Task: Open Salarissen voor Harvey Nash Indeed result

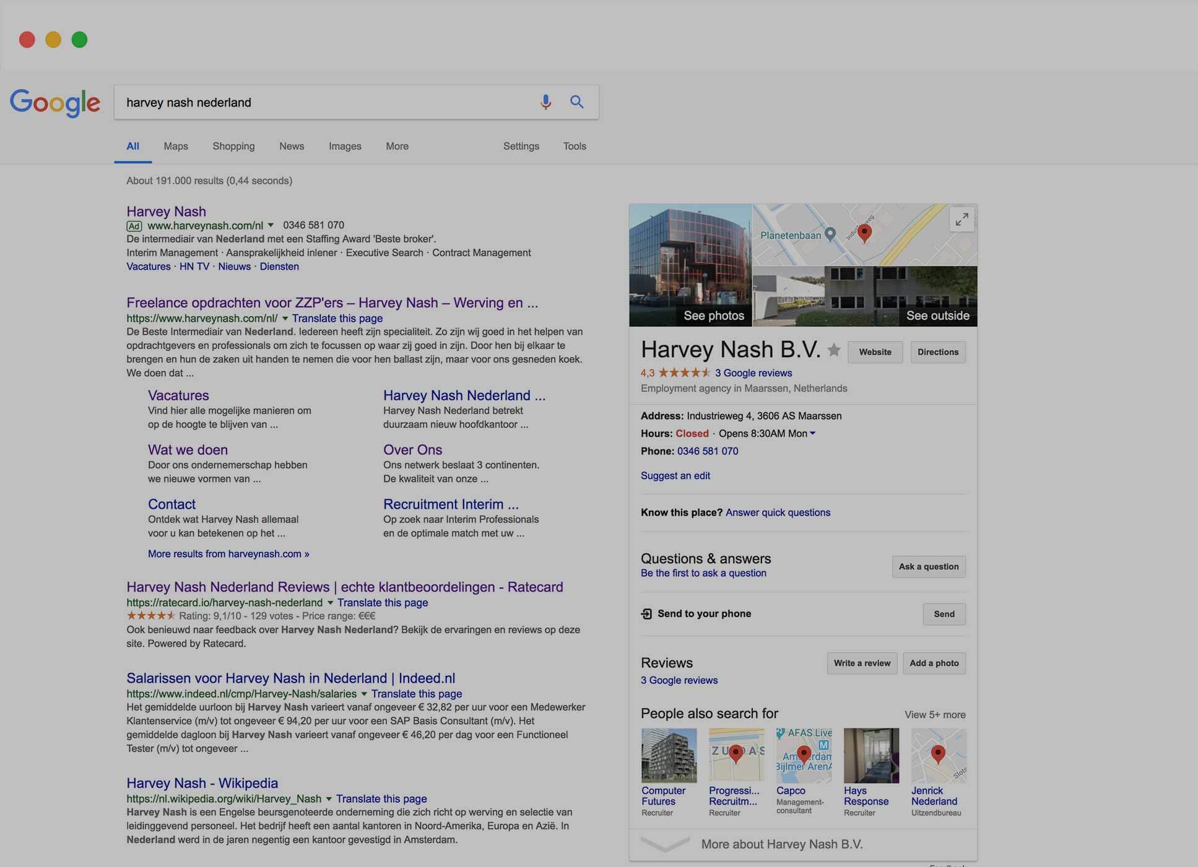Action: coord(291,678)
